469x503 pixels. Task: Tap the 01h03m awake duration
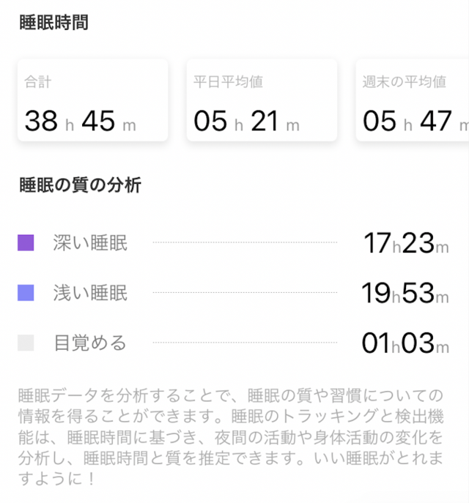pyautogui.click(x=405, y=343)
